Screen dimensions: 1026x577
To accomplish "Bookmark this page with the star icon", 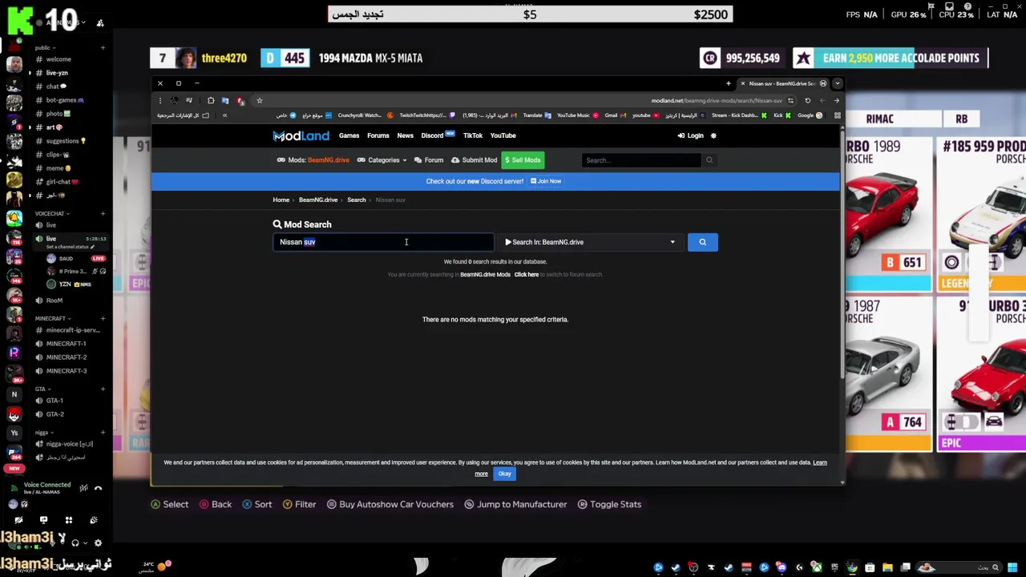I will pos(259,100).
